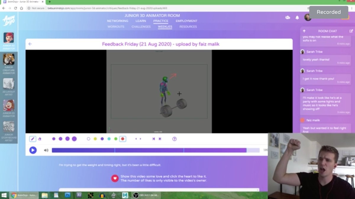
Task: Step one frame forward
Action: pyautogui.click(x=140, y=139)
